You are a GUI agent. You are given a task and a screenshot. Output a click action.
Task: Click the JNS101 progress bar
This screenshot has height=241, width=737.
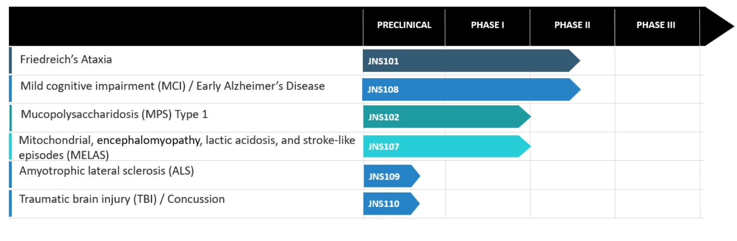[471, 60]
